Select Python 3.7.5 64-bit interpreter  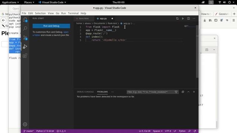pyautogui.click(x=45, y=131)
